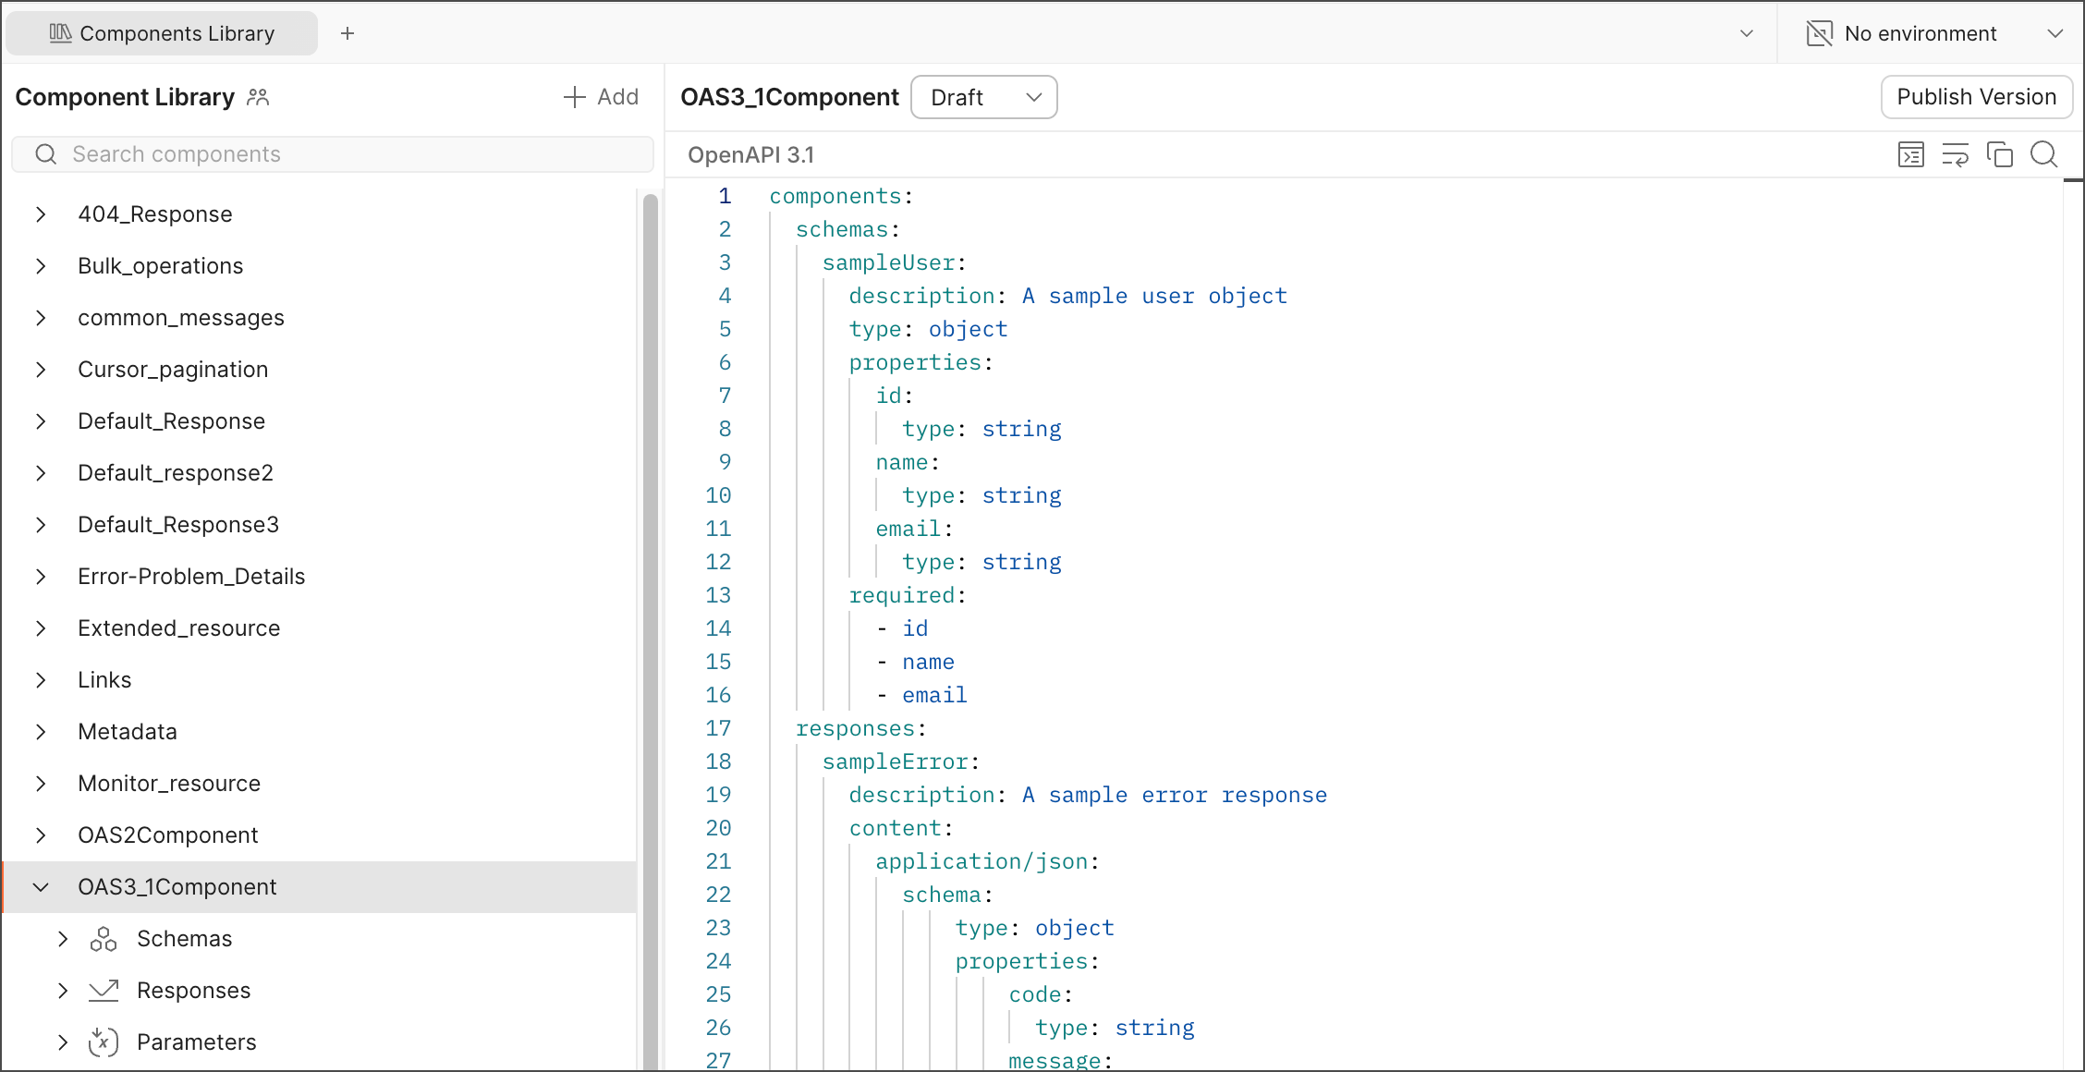Expand the Responses folder chevron
Viewport: 2085px width, 1072px height.
[x=63, y=991]
